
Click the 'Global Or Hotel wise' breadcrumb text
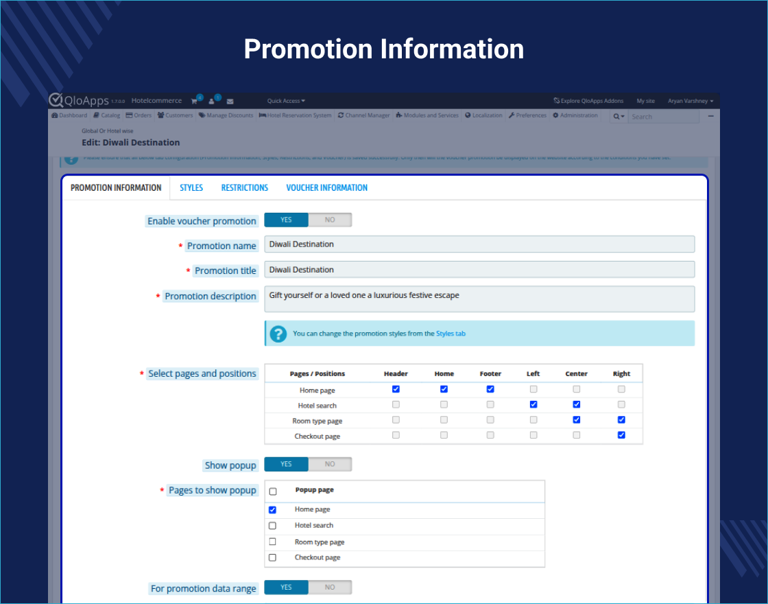click(107, 131)
